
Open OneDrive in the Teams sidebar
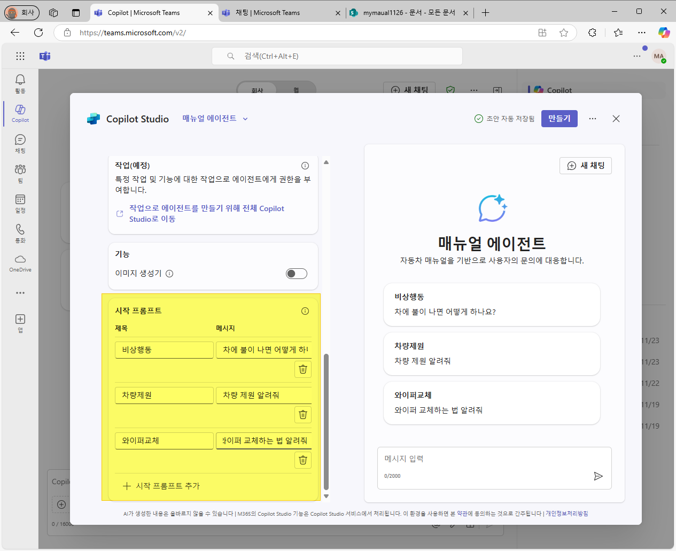click(x=20, y=263)
